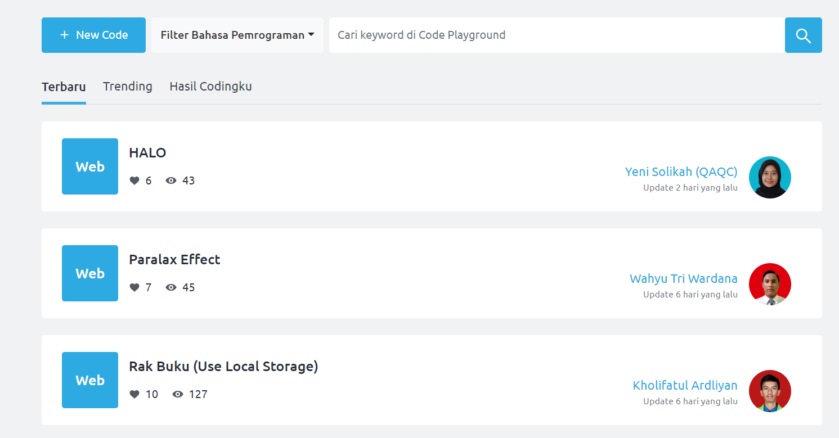
Task: Click the New Code button
Action: point(93,34)
